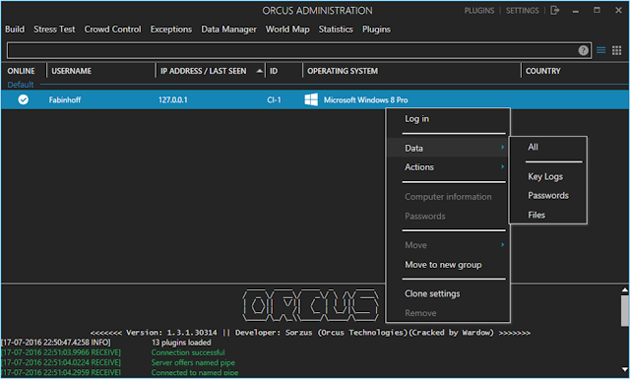Minimize the Orcus Administration window
The height and width of the screenshot is (379, 630).
click(x=576, y=11)
